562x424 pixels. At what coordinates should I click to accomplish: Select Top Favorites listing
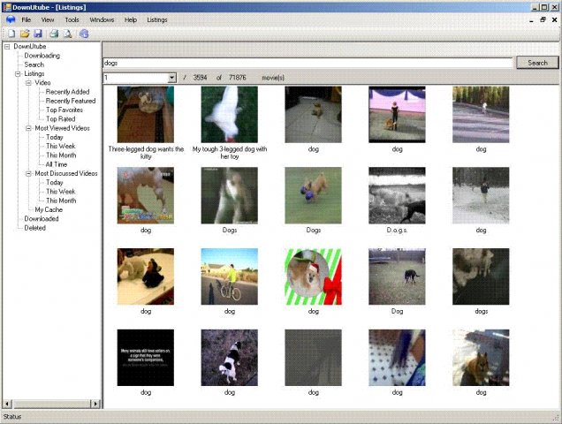pyautogui.click(x=65, y=110)
